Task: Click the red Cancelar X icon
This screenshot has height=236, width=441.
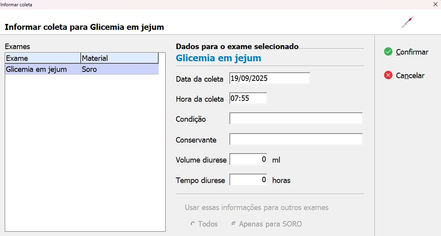Action: 388,75
